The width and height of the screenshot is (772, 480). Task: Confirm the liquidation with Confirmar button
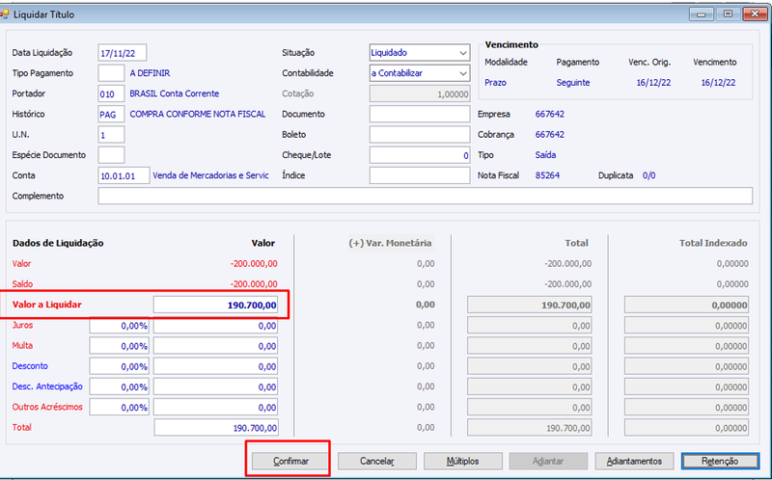tap(290, 462)
